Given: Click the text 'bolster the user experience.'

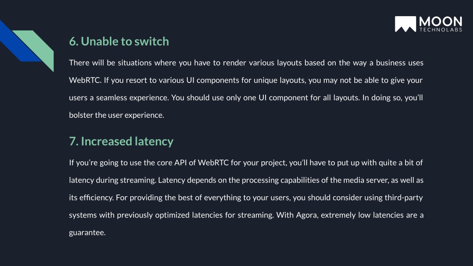Looking at the screenshot, I should pos(116,115).
